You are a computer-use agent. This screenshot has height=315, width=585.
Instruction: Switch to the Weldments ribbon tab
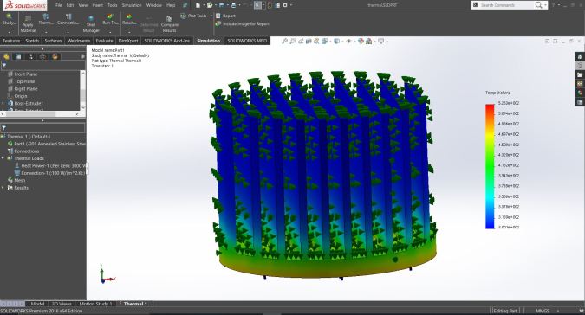[x=79, y=41]
